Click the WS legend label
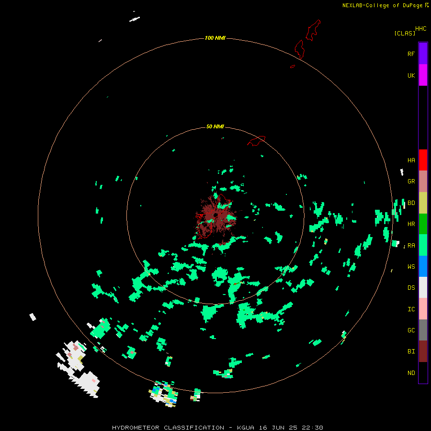The width and height of the screenshot is (431, 431). (411, 266)
